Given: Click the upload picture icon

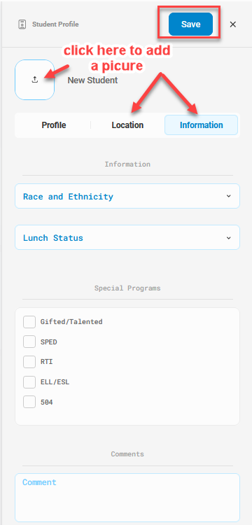Looking at the screenshot, I should click(35, 80).
